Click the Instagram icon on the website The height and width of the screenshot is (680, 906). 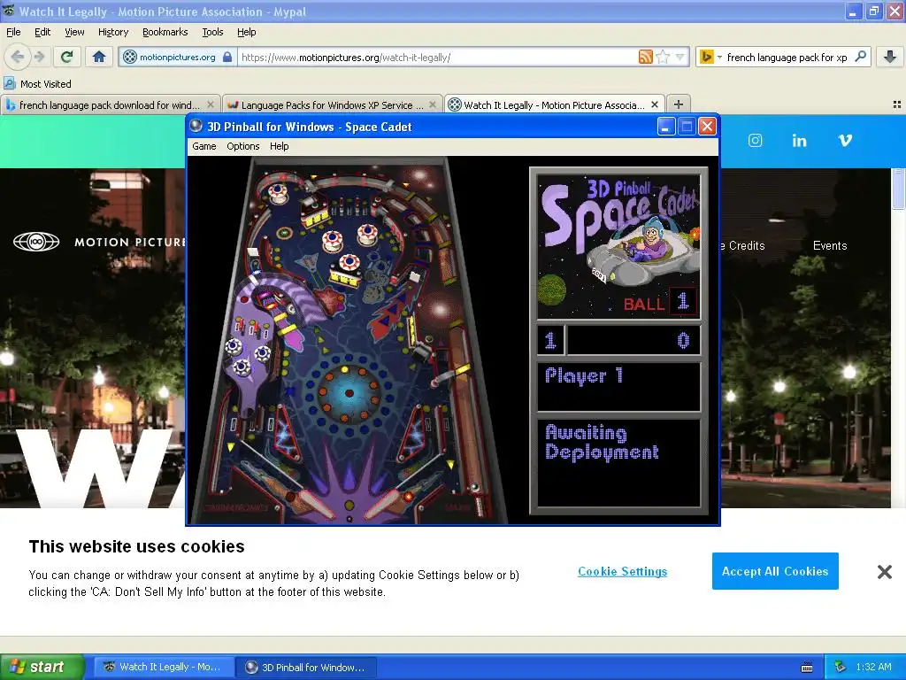(756, 140)
